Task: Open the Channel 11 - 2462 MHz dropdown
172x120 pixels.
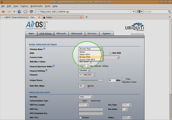Action: (x=87, y=75)
